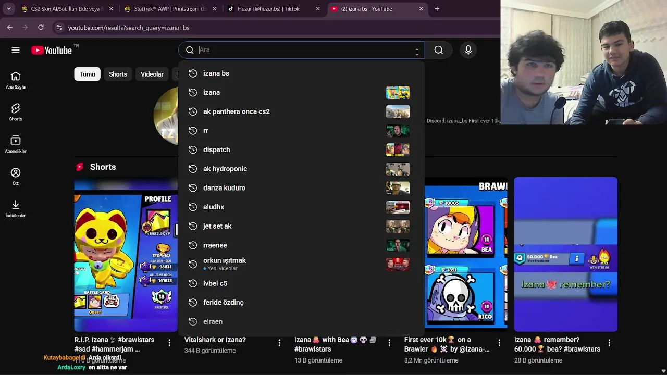Click thumbnail next to 'danza kuduro' suggestion

coord(398,188)
